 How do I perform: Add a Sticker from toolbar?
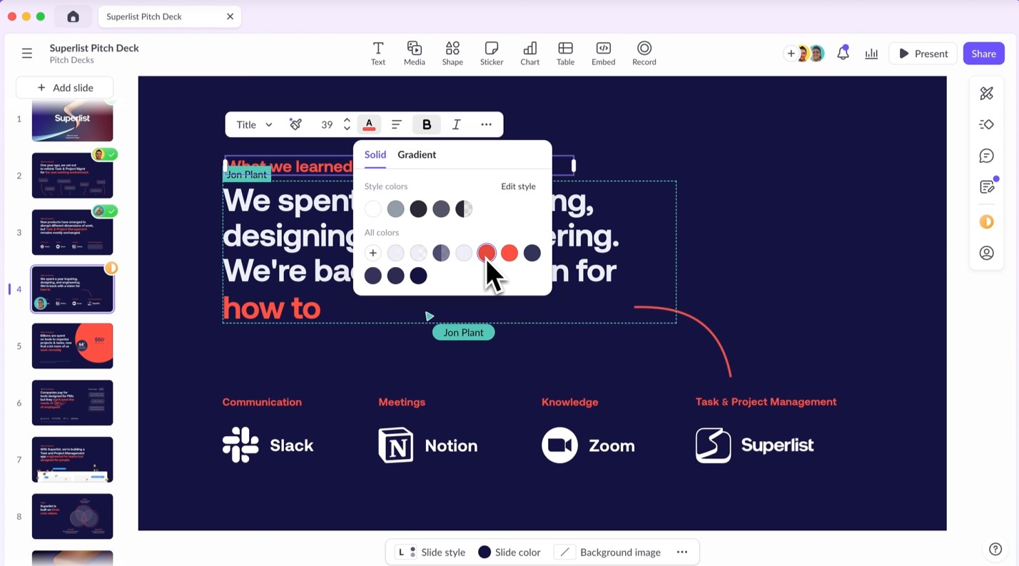[x=492, y=53]
